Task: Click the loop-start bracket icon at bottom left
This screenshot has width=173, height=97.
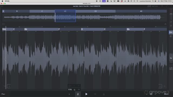Action: pyautogui.click(x=9, y=86)
